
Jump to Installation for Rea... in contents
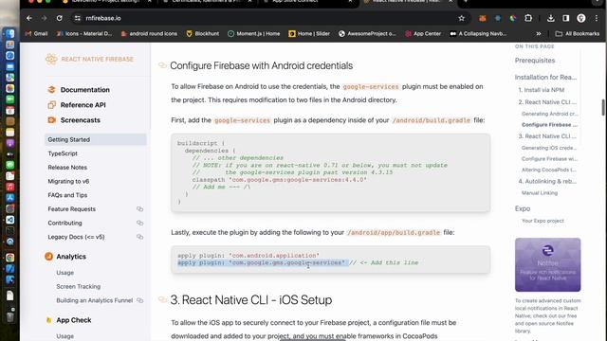545,78
